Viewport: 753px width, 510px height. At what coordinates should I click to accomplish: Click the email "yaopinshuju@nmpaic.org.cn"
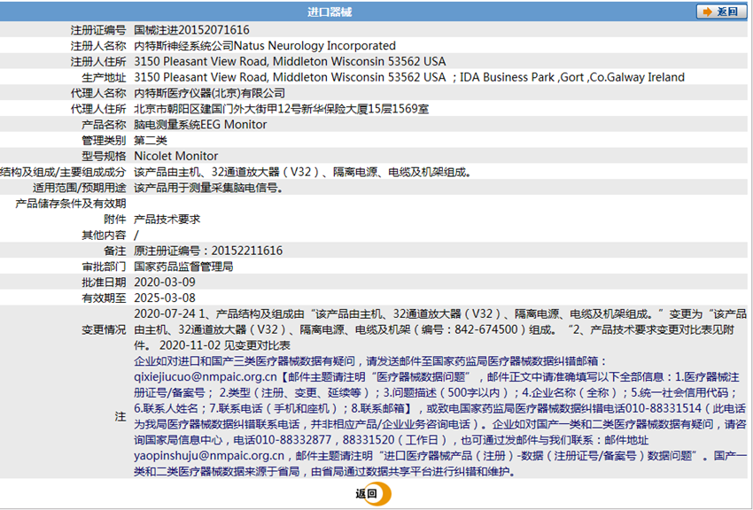(209, 456)
